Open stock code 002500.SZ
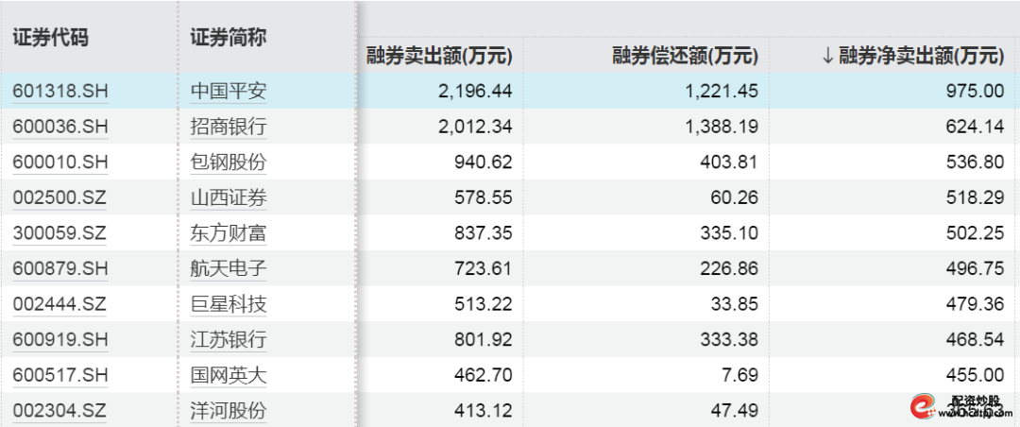This screenshot has height=427, width=1020. pos(59,197)
